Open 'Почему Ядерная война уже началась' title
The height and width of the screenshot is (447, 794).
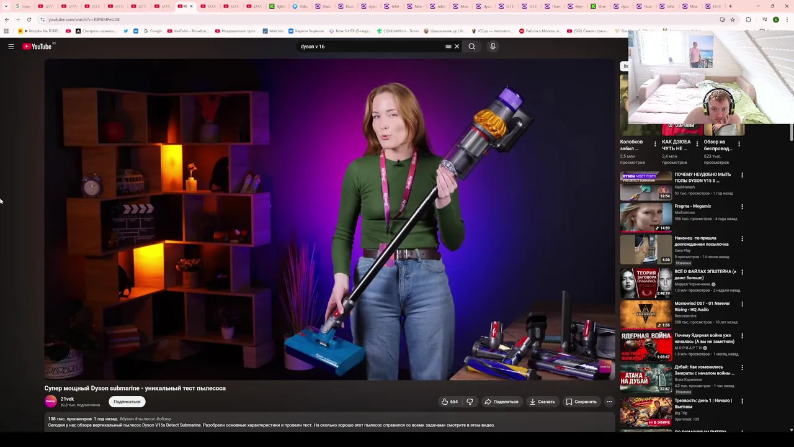[705, 338]
